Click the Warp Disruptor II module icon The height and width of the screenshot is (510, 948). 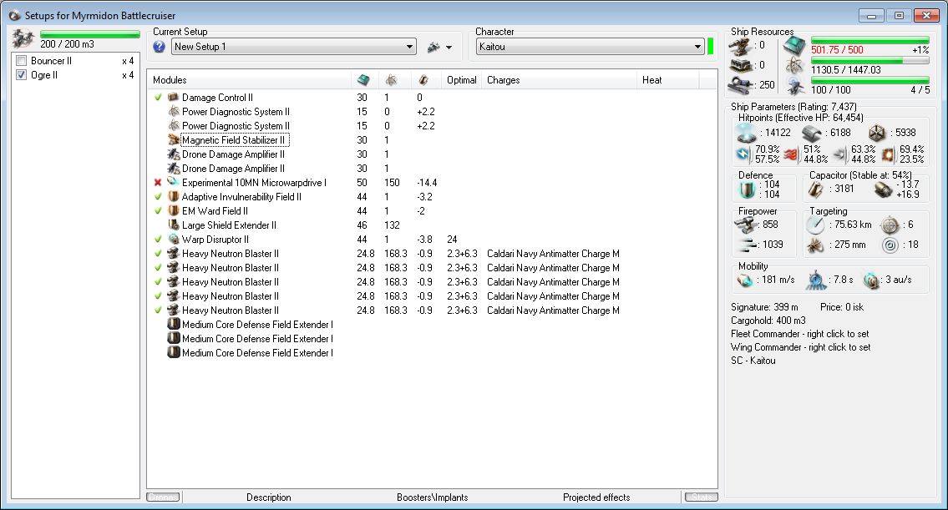(x=174, y=240)
